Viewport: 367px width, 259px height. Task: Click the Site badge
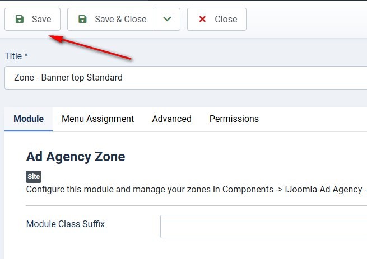click(x=34, y=177)
